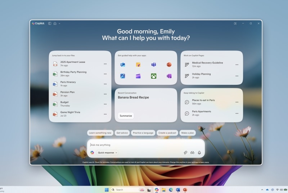This screenshot has height=193, width=288.
Task: Open Word from taskbar
Action: point(178,190)
